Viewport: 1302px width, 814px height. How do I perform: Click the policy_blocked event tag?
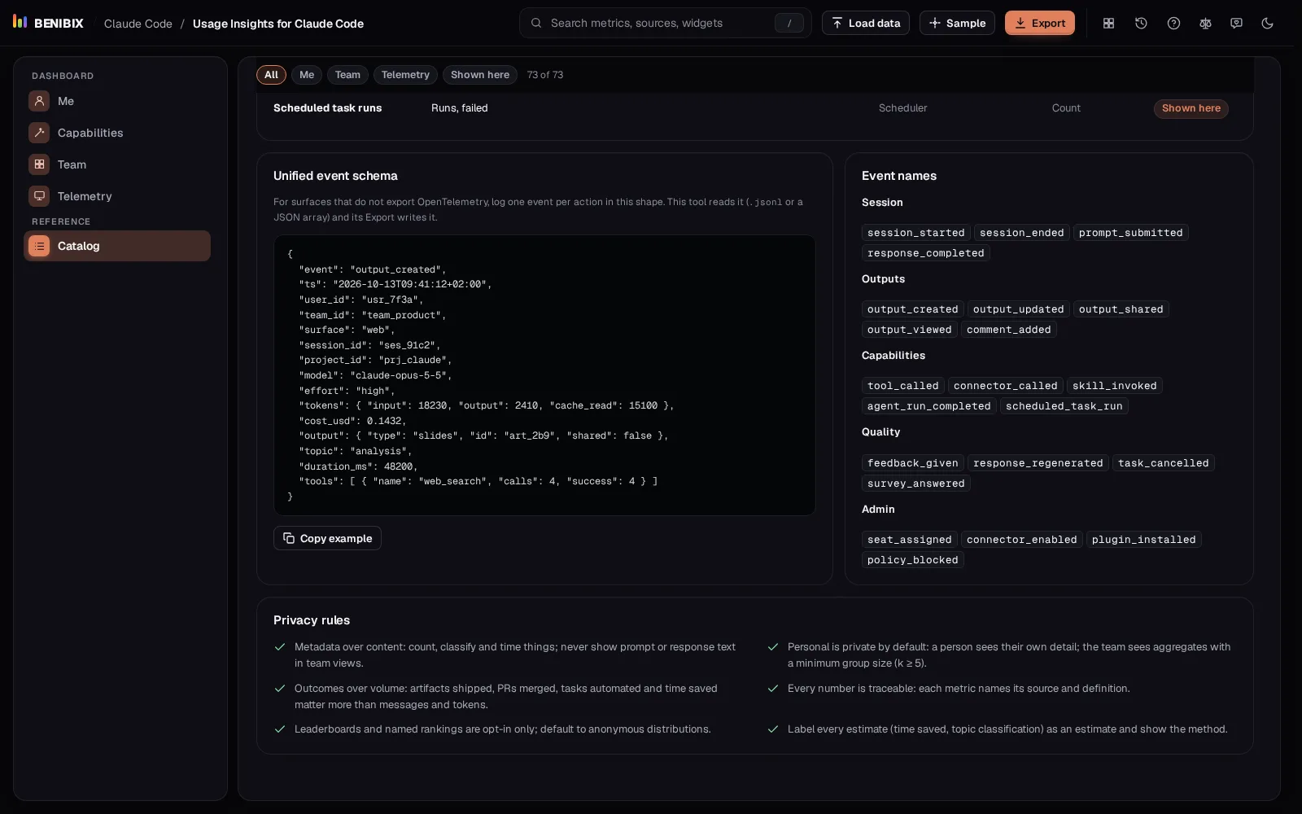(913, 560)
